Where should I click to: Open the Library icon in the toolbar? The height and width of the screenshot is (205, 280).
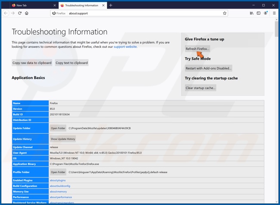[252, 13]
